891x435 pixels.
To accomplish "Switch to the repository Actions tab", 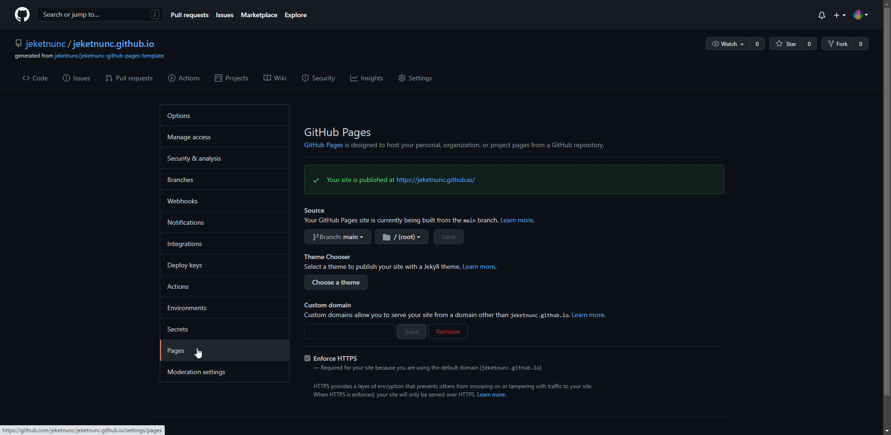I will [184, 78].
